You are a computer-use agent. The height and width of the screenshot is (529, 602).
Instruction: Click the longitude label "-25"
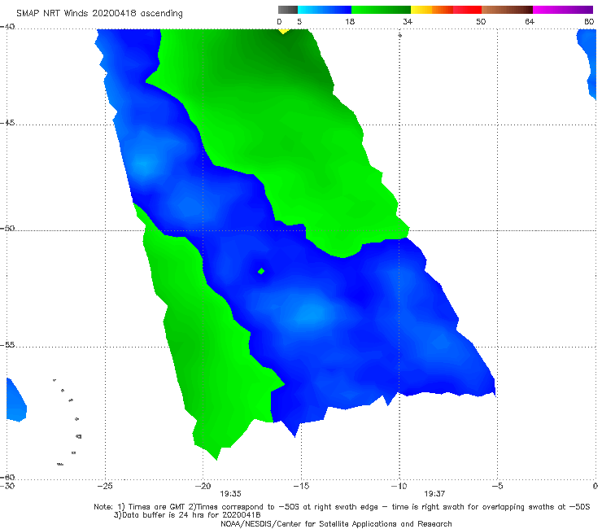(x=105, y=486)
